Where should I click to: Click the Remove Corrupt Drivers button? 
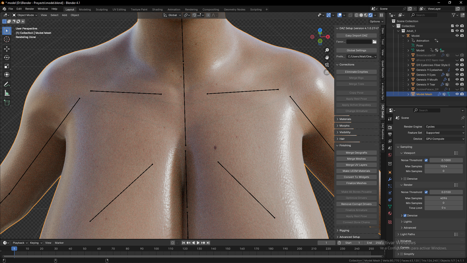point(356,204)
